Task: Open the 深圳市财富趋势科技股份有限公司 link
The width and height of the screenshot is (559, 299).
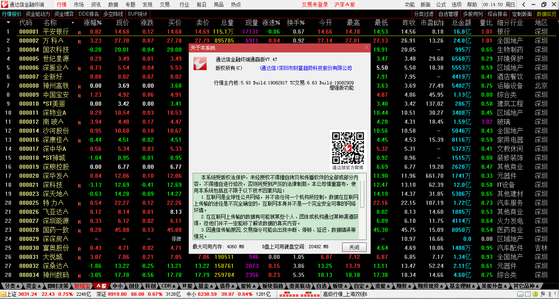Action: coord(306,68)
